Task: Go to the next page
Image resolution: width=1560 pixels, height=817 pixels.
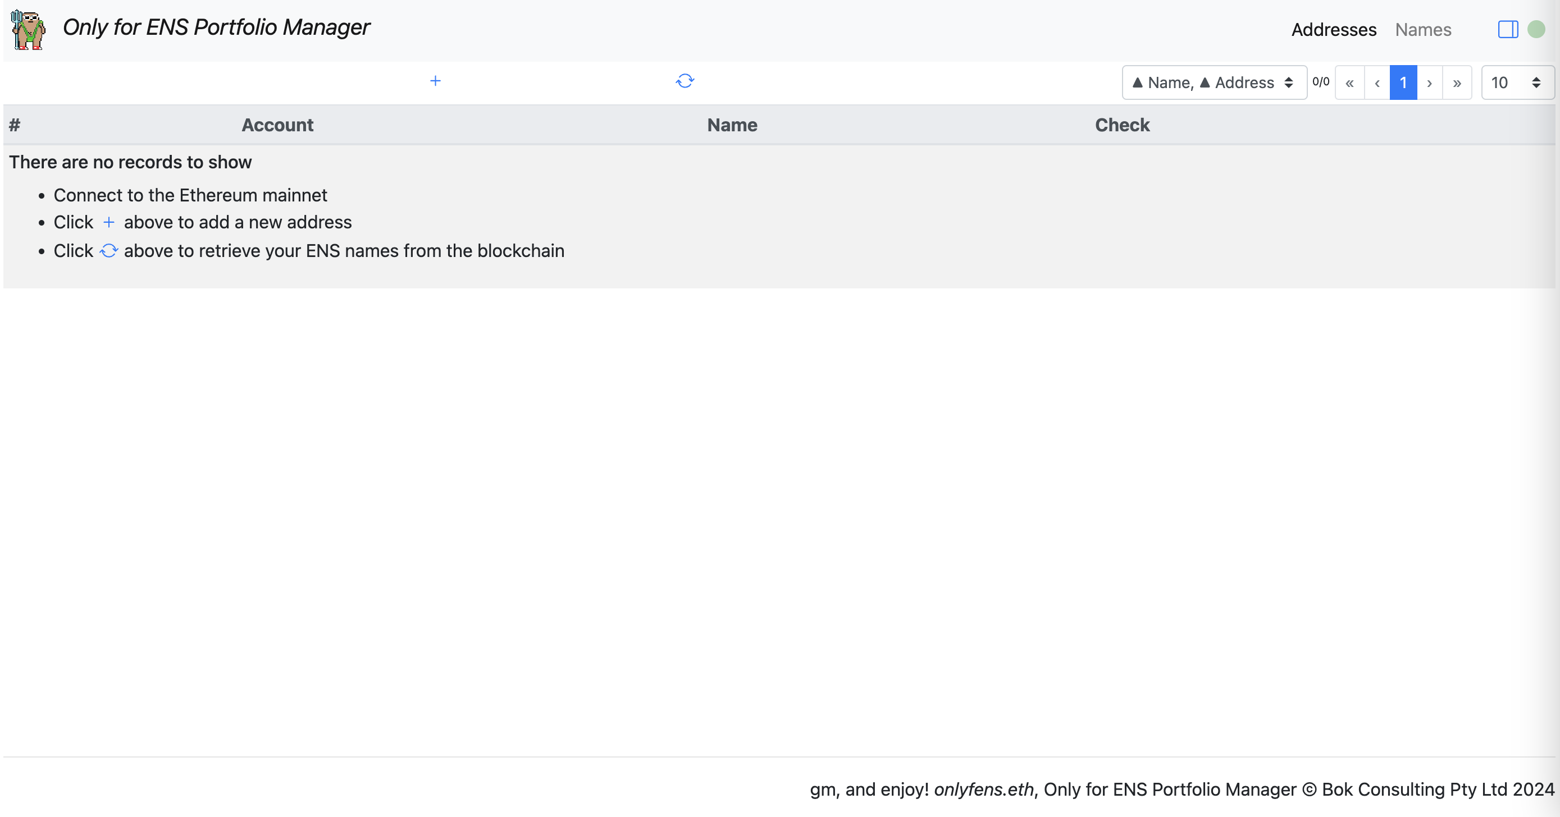Action: [x=1429, y=83]
